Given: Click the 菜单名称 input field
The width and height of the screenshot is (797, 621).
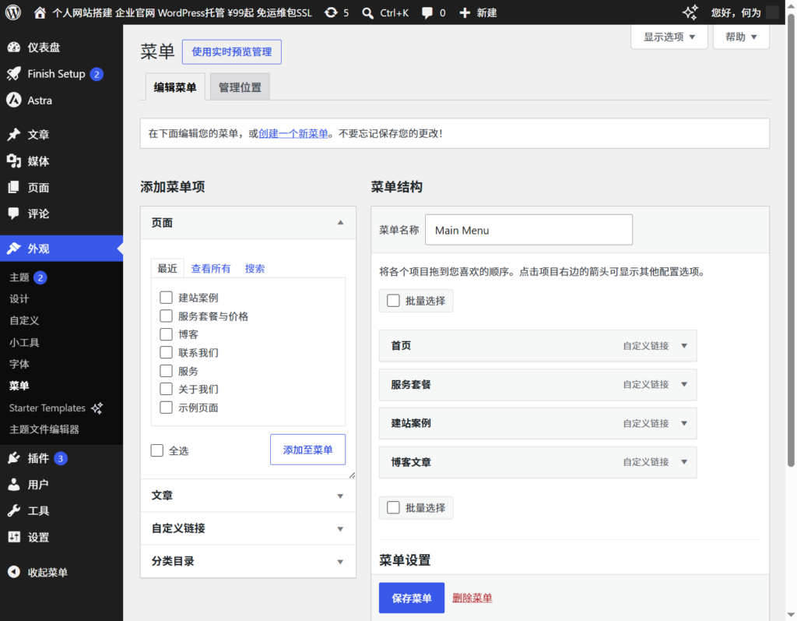Looking at the screenshot, I should pyautogui.click(x=528, y=230).
